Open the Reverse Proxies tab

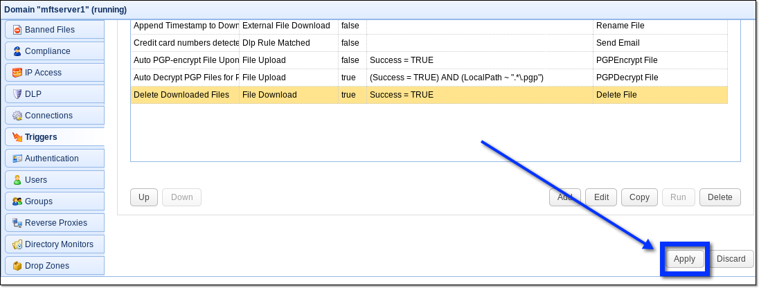click(x=55, y=223)
